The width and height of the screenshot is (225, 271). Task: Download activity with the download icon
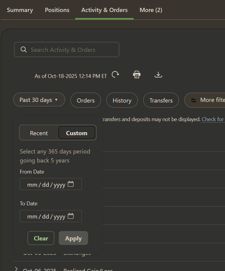158,75
